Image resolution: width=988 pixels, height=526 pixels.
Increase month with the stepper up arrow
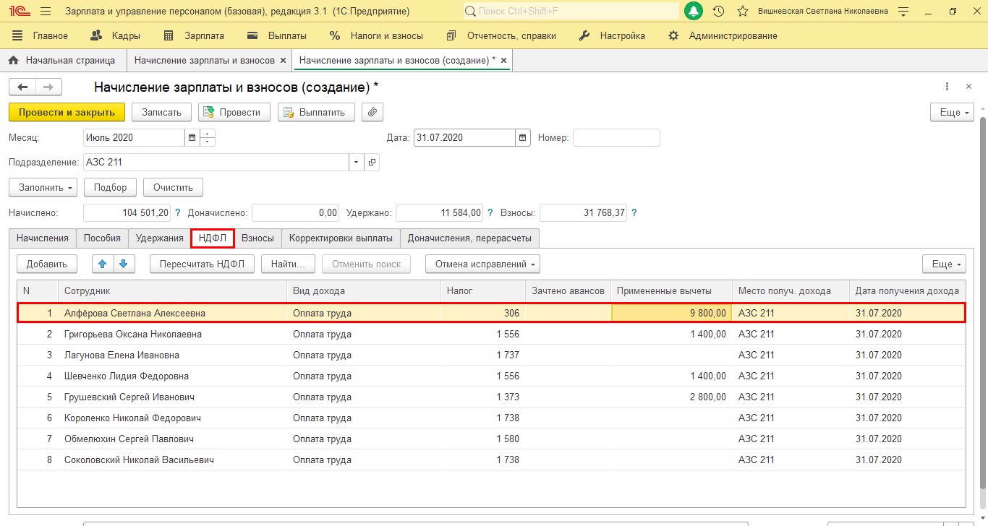pos(208,134)
